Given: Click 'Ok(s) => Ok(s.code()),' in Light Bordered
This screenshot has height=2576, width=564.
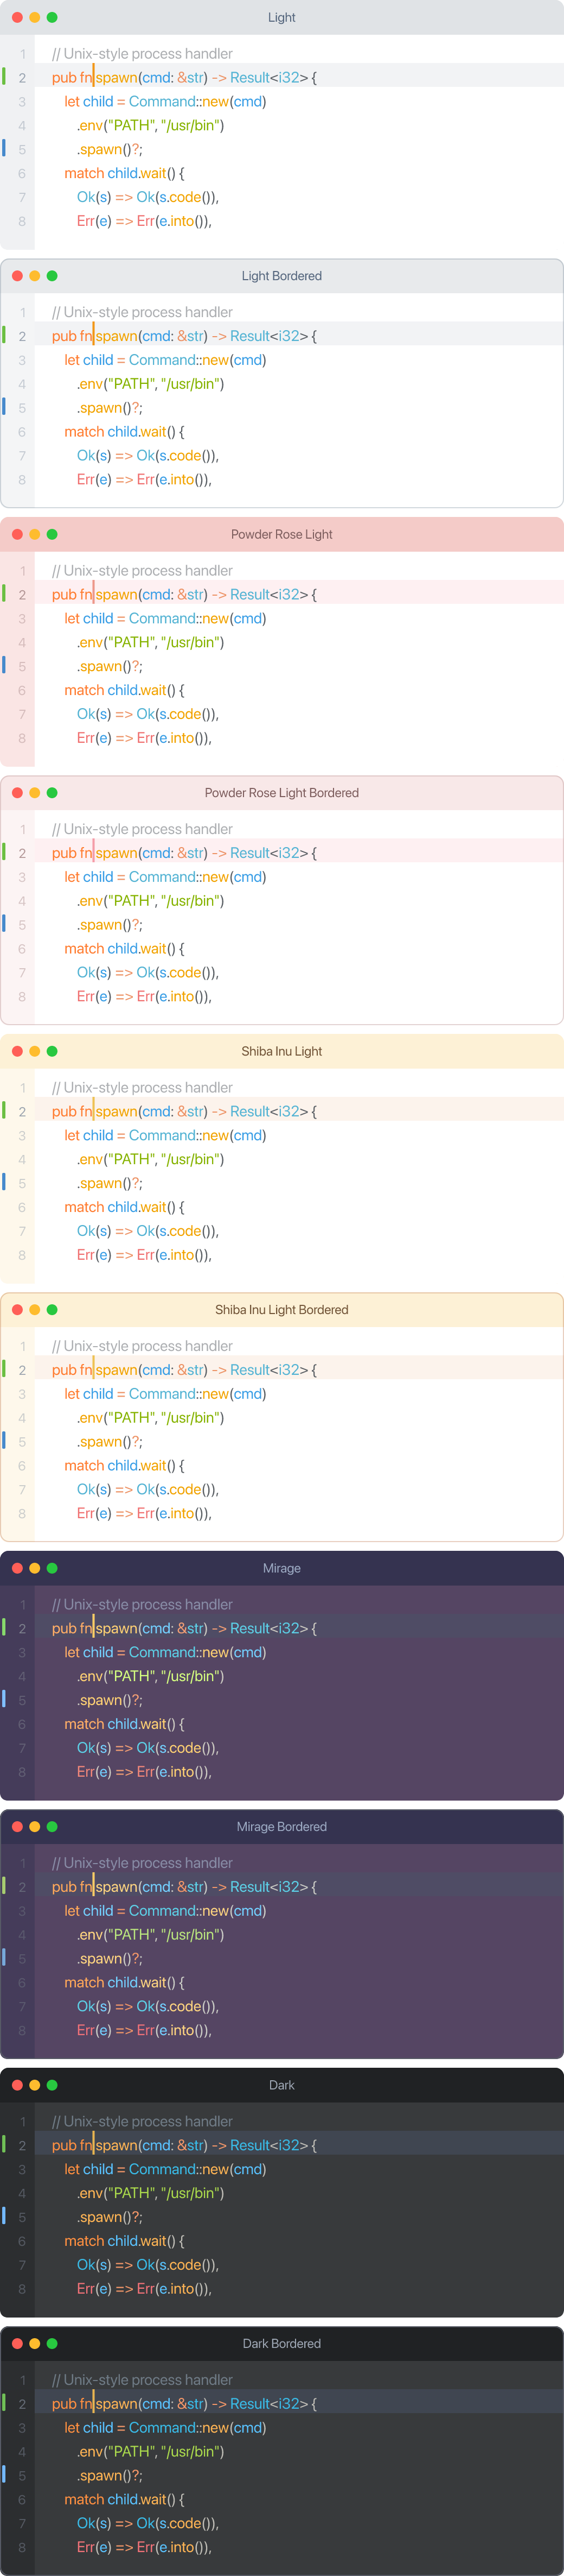Looking at the screenshot, I should pos(148,456).
